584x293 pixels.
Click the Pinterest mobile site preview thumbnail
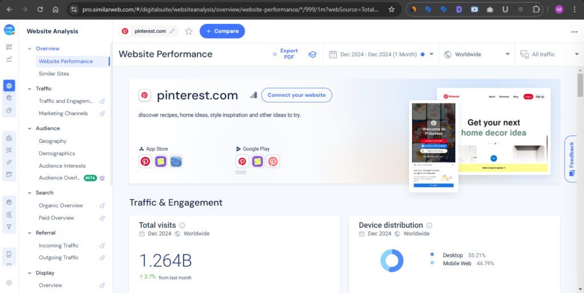click(433, 146)
